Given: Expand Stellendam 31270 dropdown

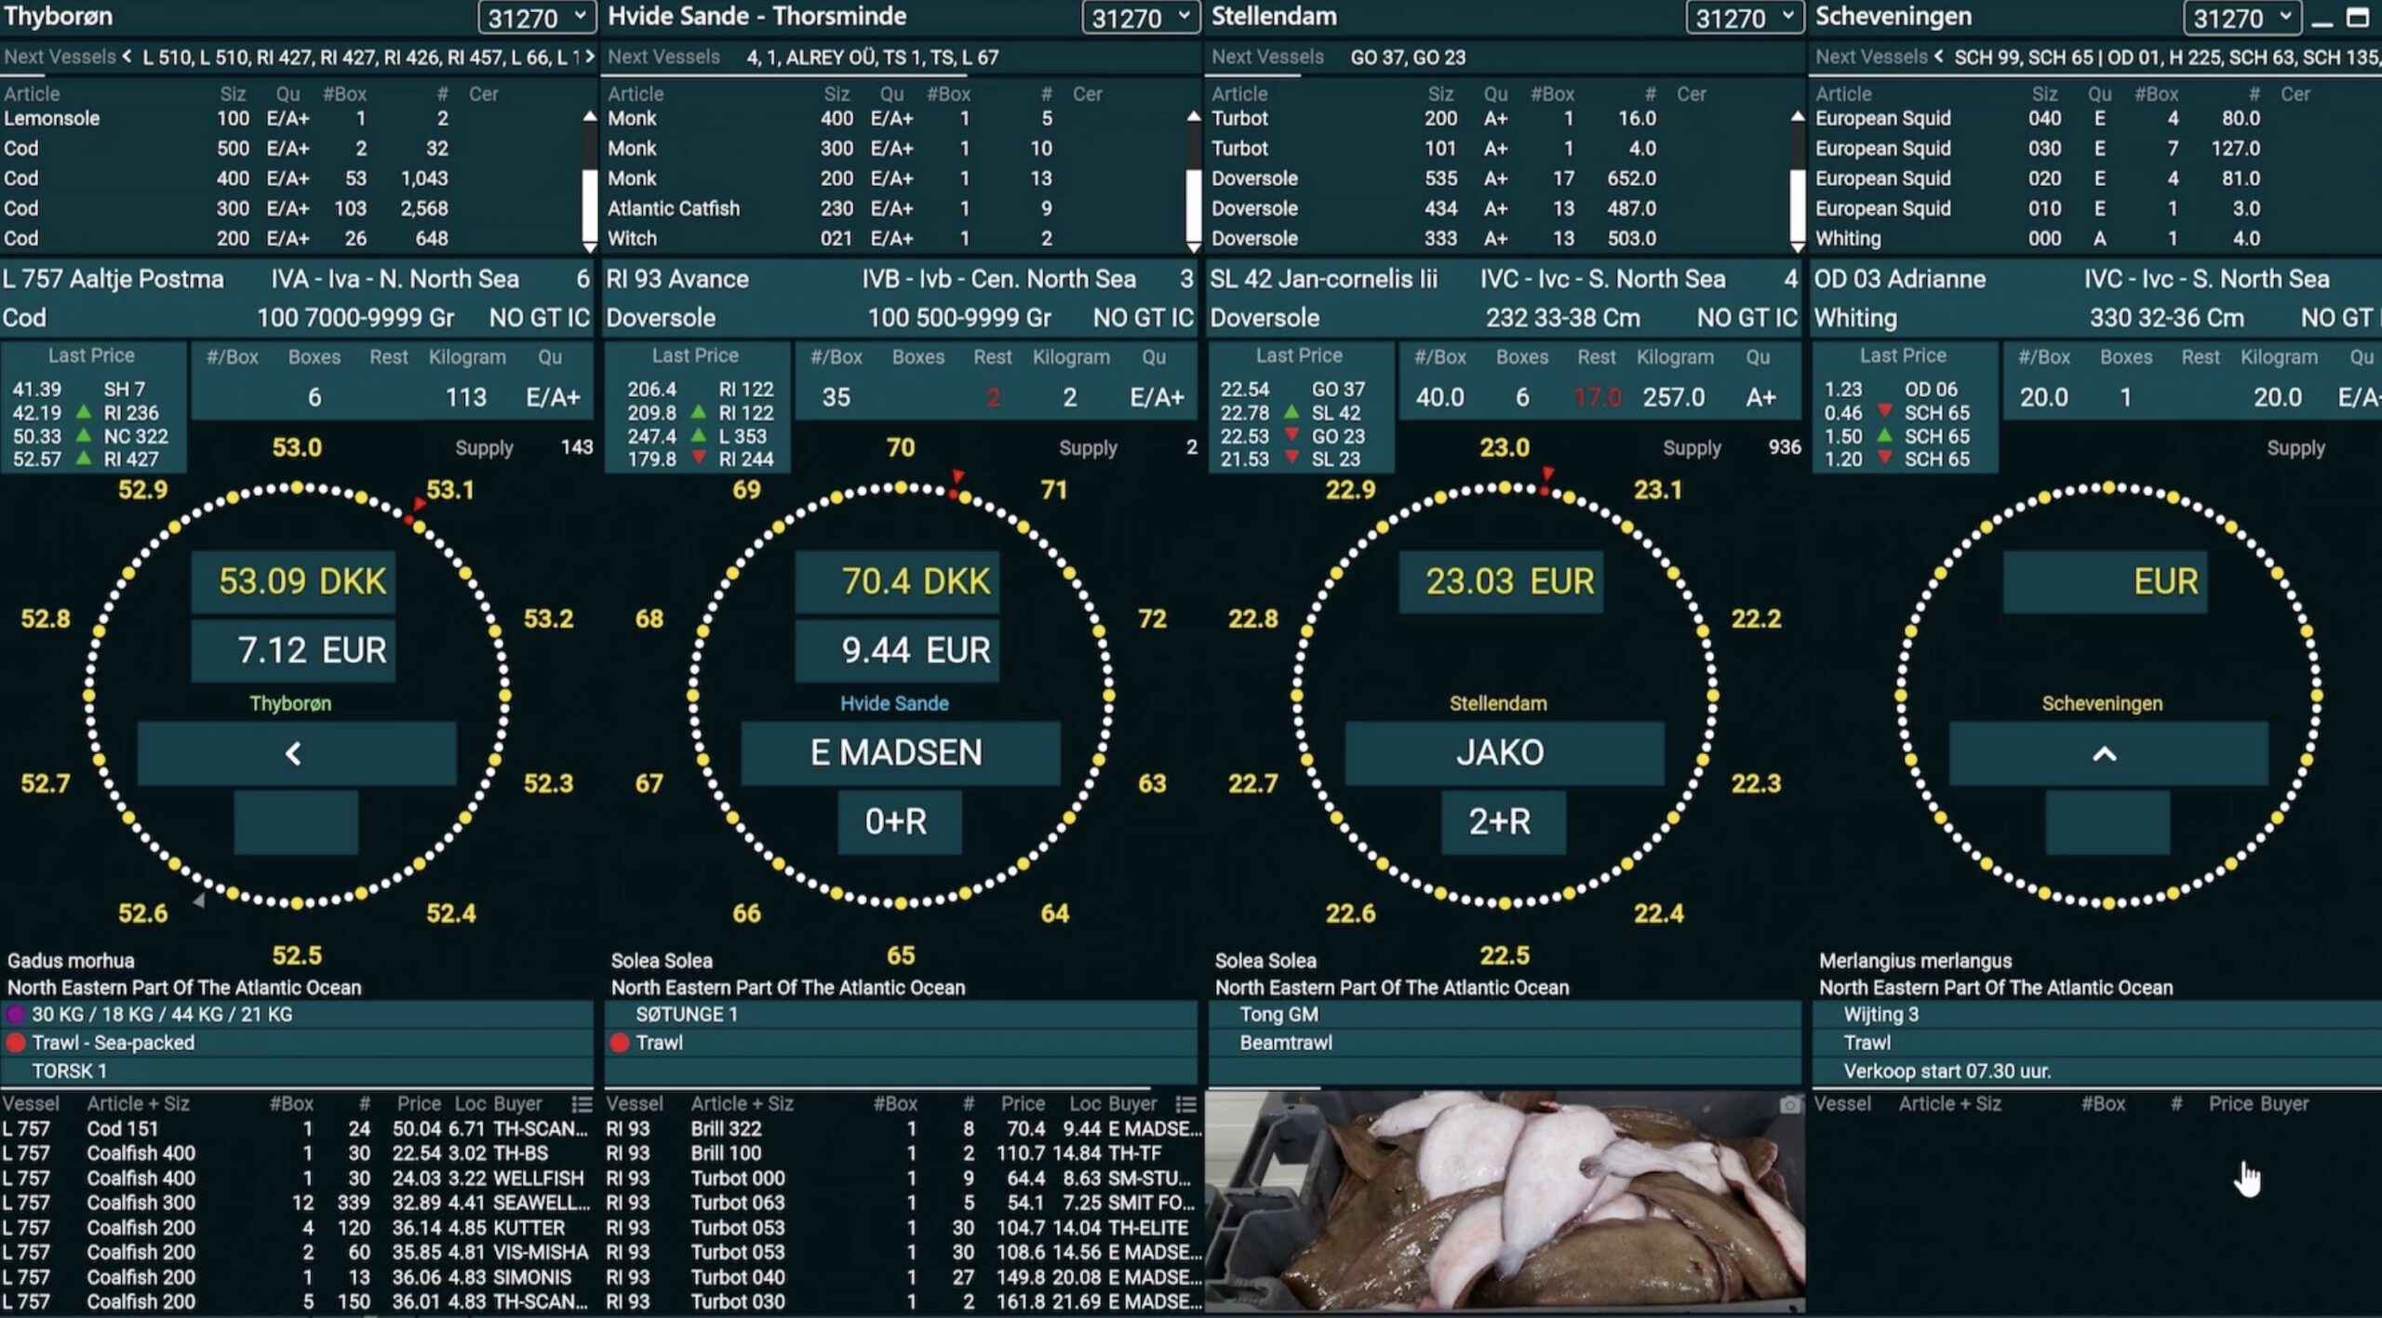Looking at the screenshot, I should pos(1745,18).
